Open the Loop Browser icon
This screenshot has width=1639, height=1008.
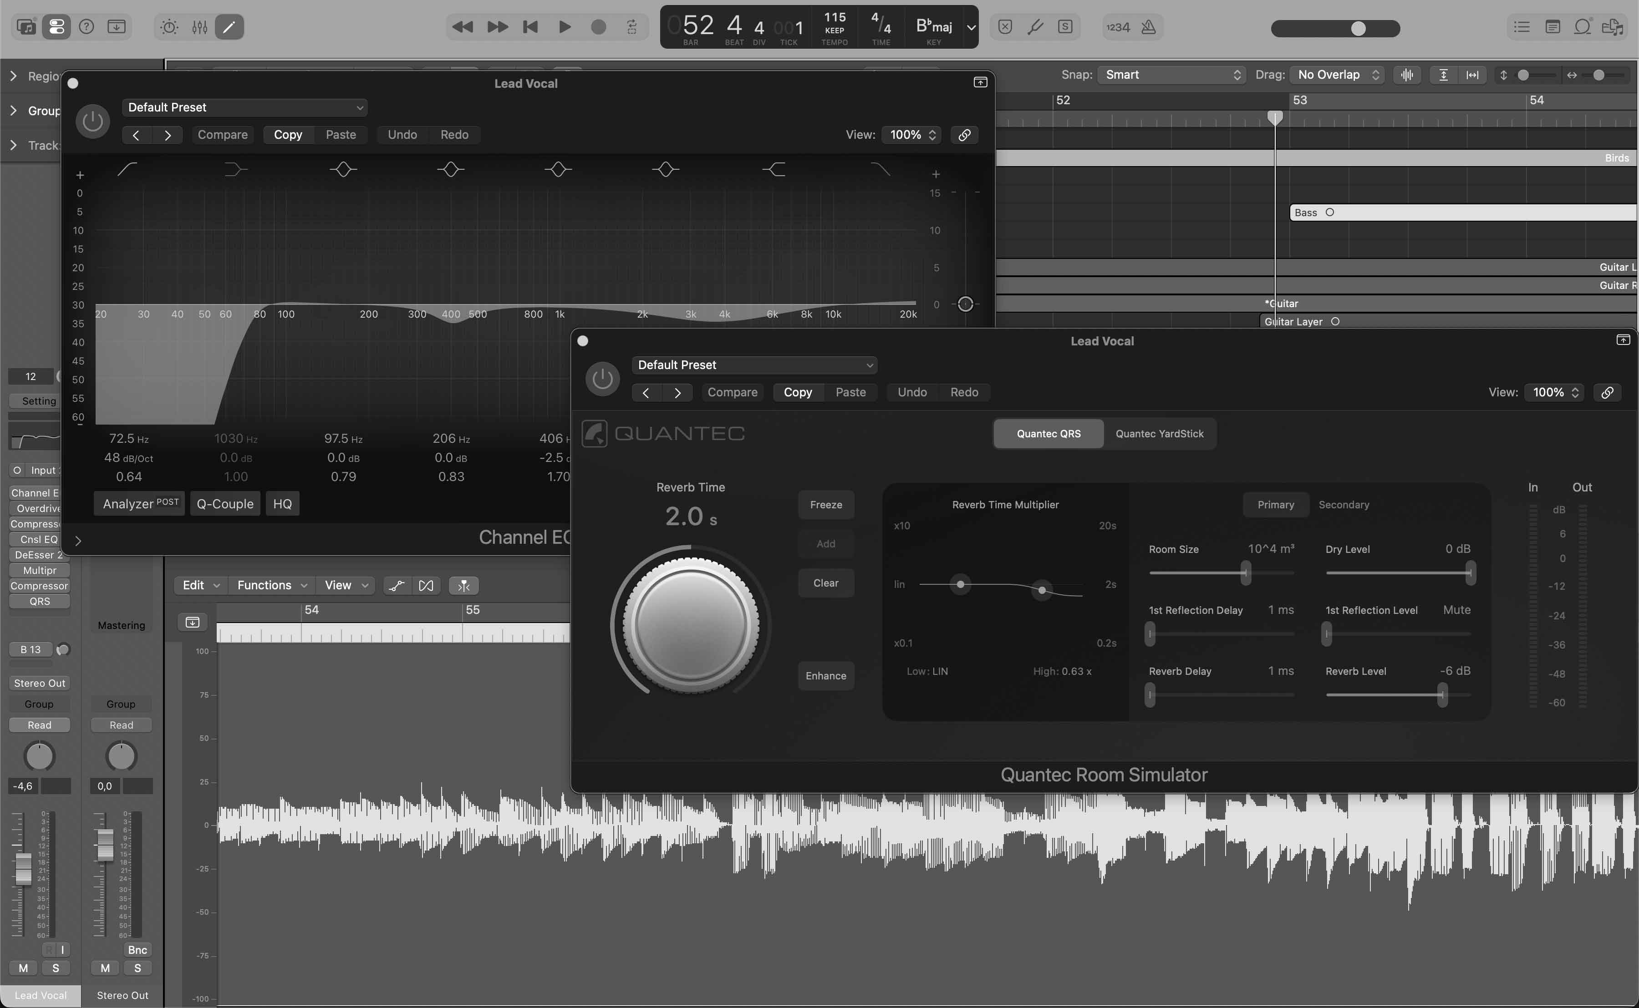(x=1583, y=27)
